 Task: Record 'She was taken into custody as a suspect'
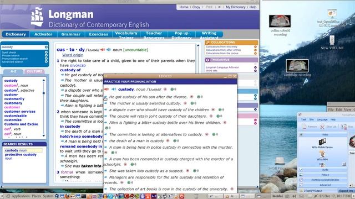(187, 171)
